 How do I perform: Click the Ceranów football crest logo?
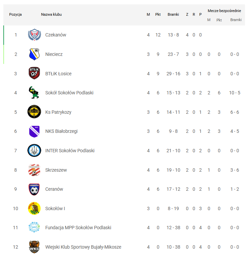click(34, 189)
